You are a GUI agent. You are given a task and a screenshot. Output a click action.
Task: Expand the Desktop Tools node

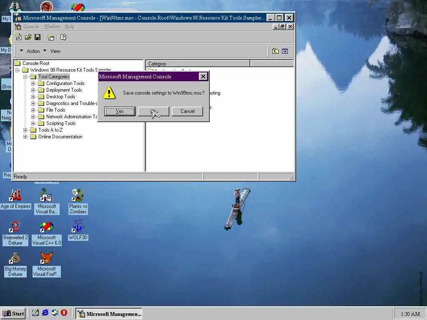coord(33,97)
